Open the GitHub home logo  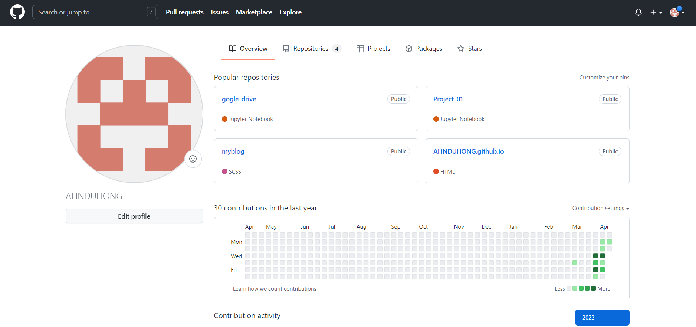(17, 12)
